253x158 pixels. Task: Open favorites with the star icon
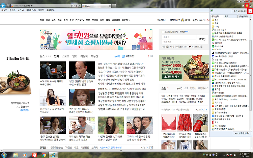(247, 6)
